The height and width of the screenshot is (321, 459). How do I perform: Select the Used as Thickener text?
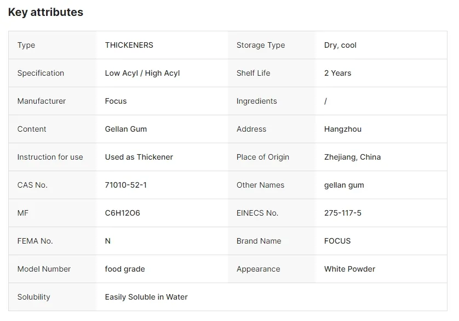tap(139, 157)
